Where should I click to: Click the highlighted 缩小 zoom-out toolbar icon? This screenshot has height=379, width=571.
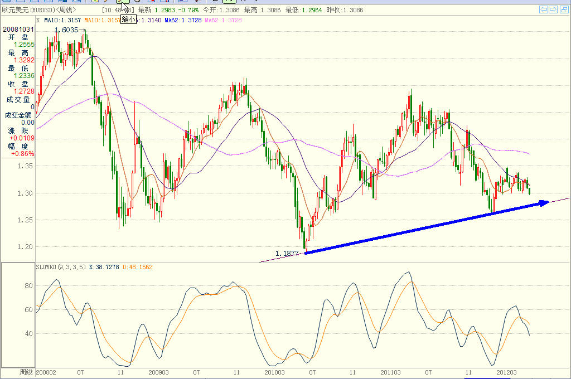pyautogui.click(x=123, y=1)
